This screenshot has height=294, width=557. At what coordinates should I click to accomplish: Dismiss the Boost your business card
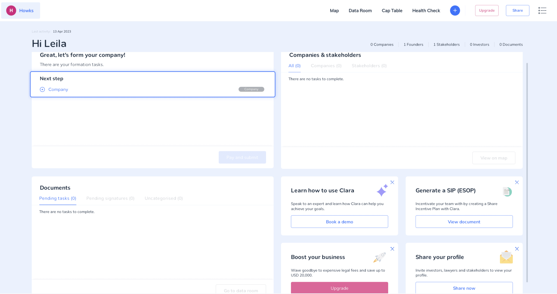point(392,249)
